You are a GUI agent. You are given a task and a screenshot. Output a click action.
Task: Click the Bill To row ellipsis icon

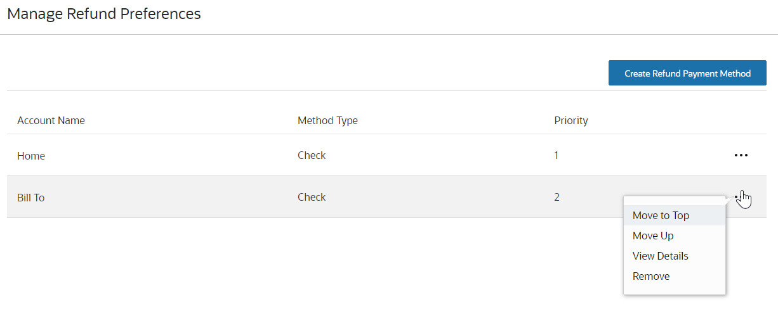tap(739, 197)
